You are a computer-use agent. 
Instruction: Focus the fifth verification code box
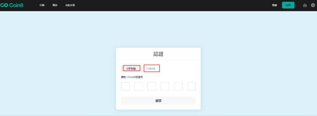pyautogui.click(x=178, y=86)
